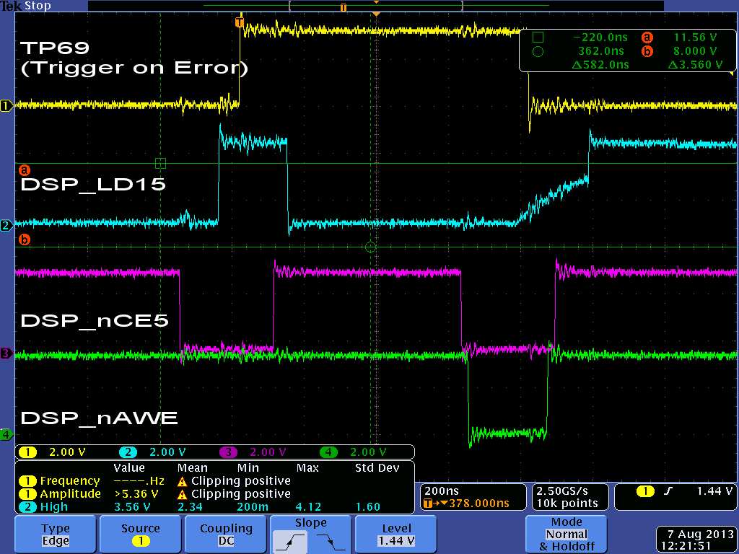The image size is (739, 554).
Task: Click the 10k points record length text
Action: (567, 503)
